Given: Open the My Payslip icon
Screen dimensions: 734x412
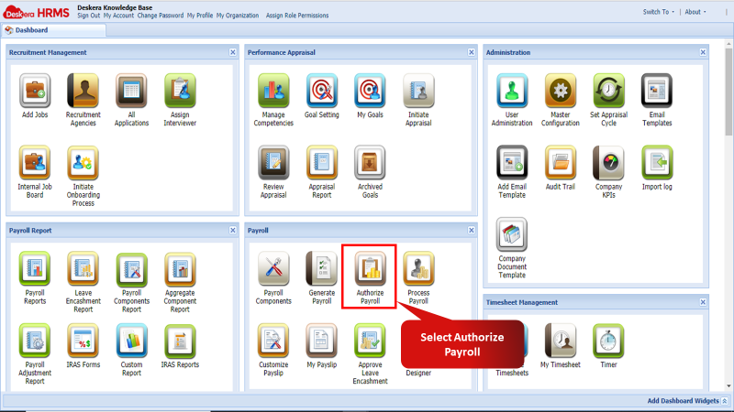Looking at the screenshot, I should coord(322,341).
